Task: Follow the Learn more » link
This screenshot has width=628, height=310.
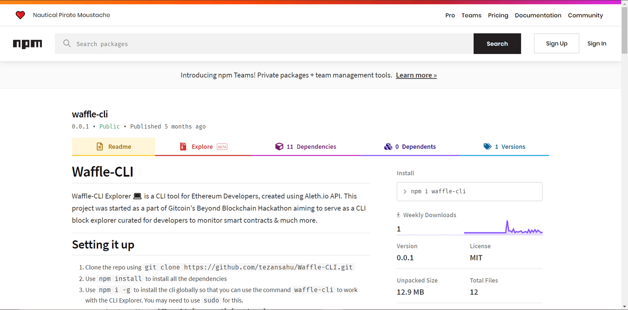Action: coord(416,75)
